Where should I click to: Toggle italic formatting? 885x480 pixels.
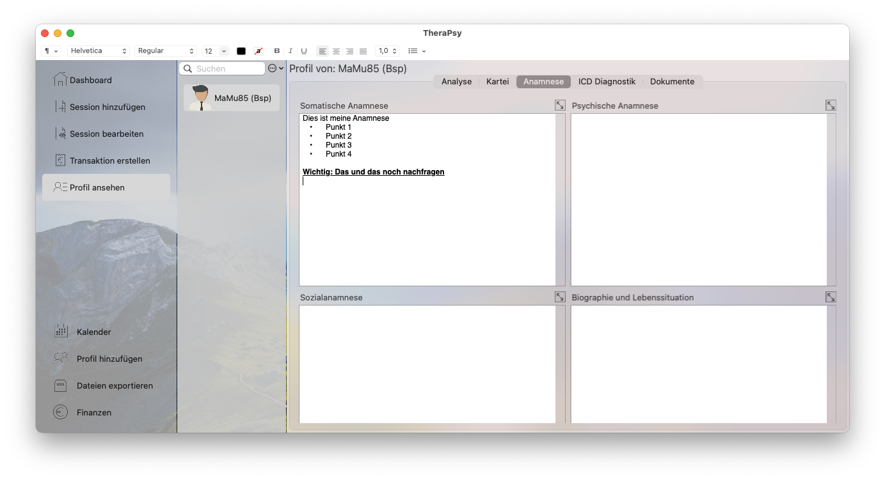pos(290,51)
